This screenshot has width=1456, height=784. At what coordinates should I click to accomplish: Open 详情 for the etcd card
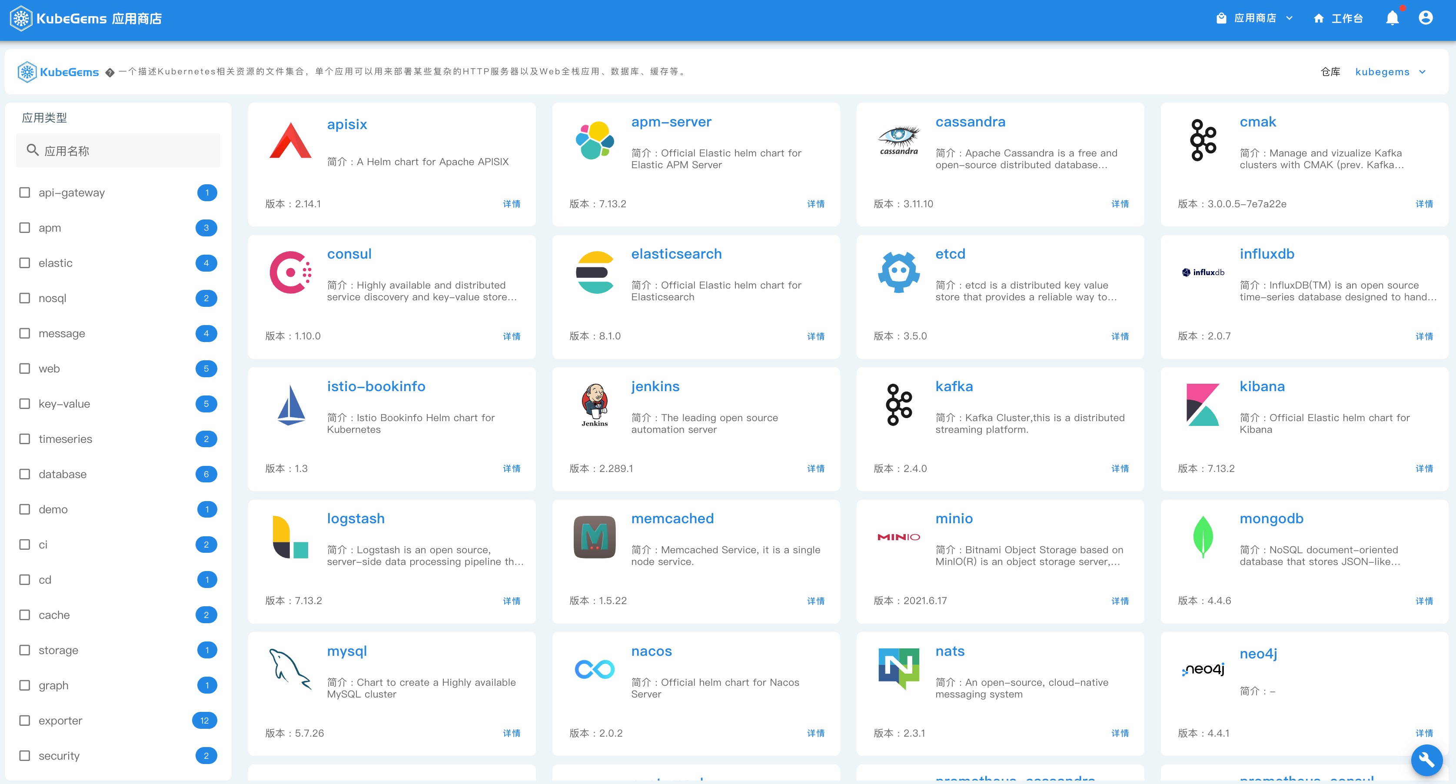(1120, 336)
